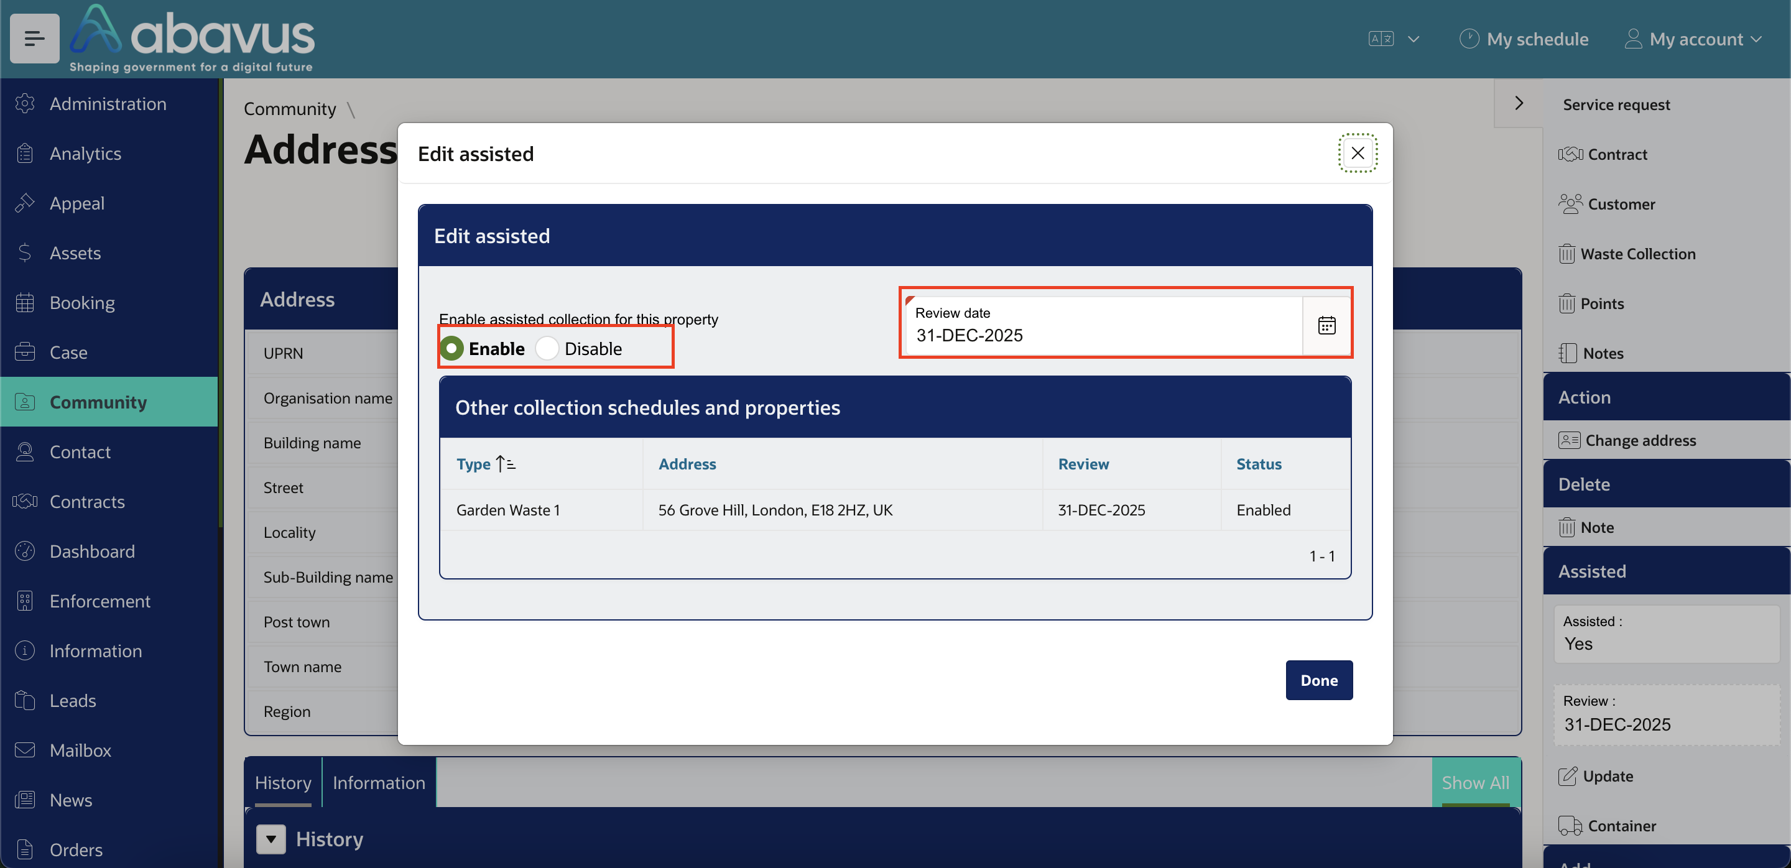The height and width of the screenshot is (868, 1791).
Task: Click the 56 Grove Hill address cell
Action: pyautogui.click(x=843, y=510)
